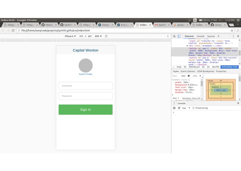
Task: Open color picker for #ccc swatch
Action: [x=191, y=85]
